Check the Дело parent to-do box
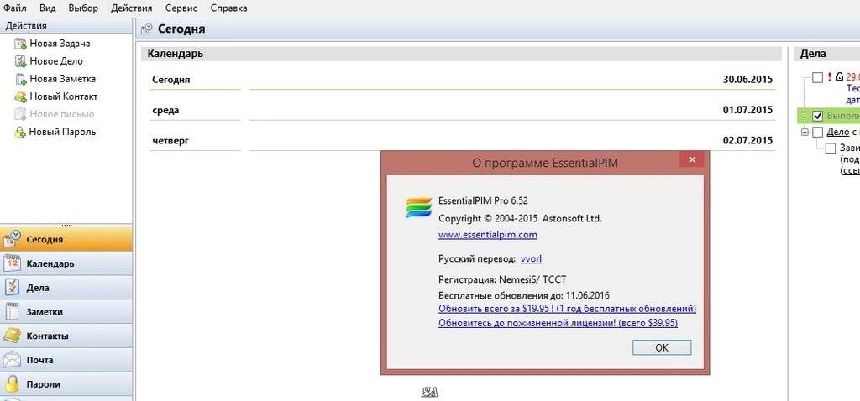860x401 pixels. (x=817, y=132)
